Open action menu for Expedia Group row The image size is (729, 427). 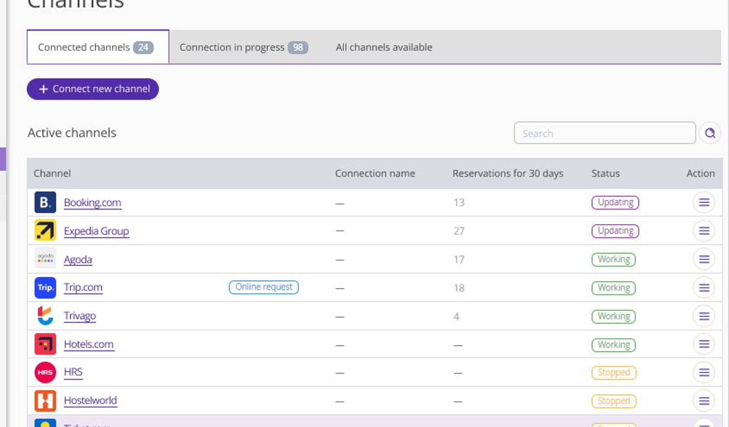point(704,231)
